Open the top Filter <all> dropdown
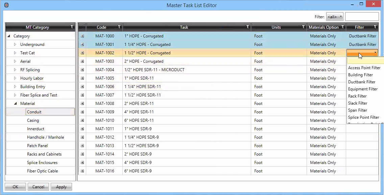The height and width of the screenshot is (195, 384). [x=335, y=17]
